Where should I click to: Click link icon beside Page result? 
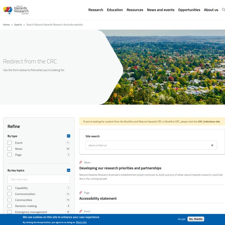81,193
